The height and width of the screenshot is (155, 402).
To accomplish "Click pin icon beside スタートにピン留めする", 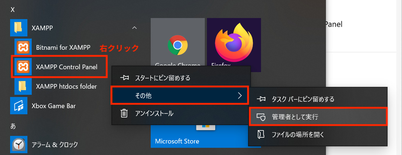I will (x=124, y=78).
